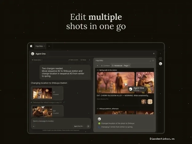Open a new tab with the plus icon

tap(49, 46)
